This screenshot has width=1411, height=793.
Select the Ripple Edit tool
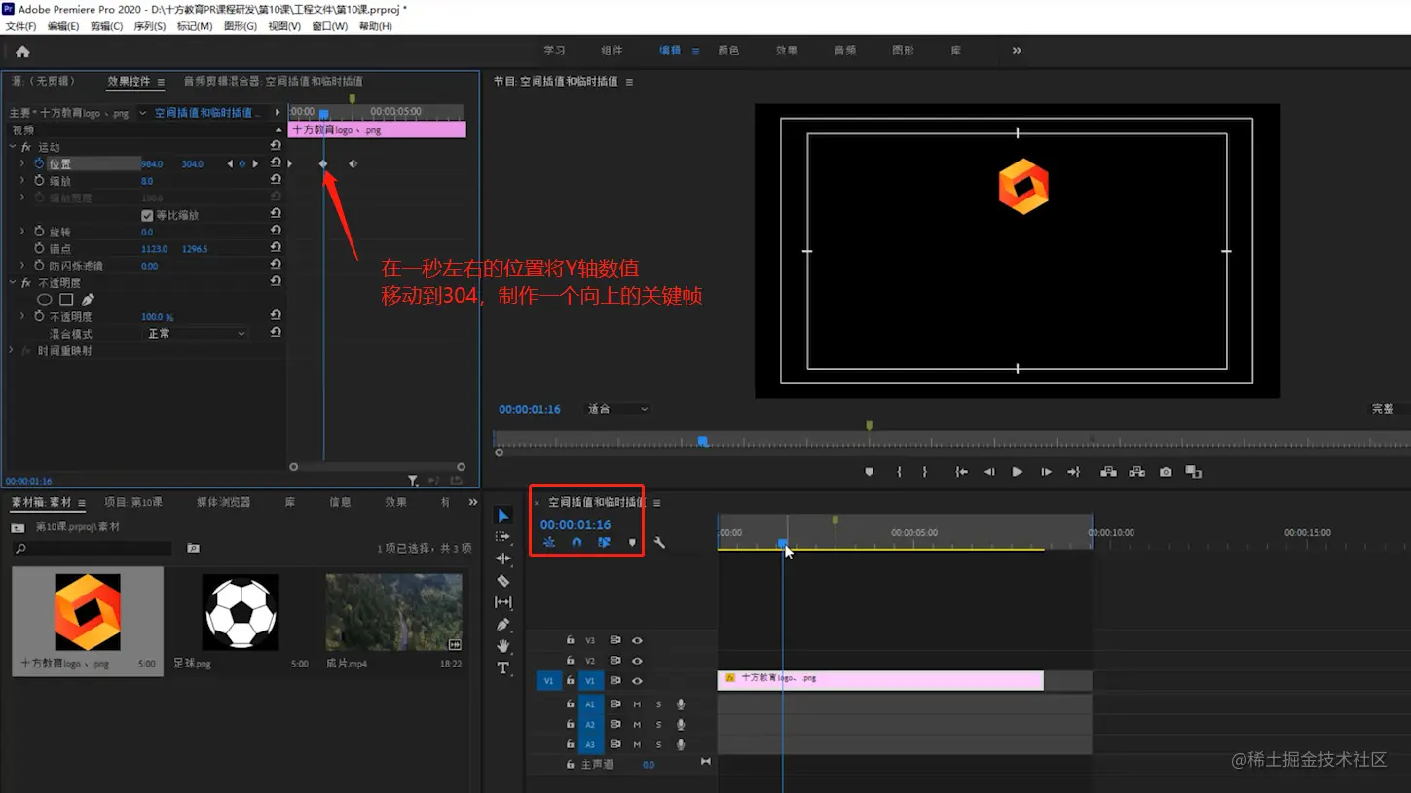(502, 559)
